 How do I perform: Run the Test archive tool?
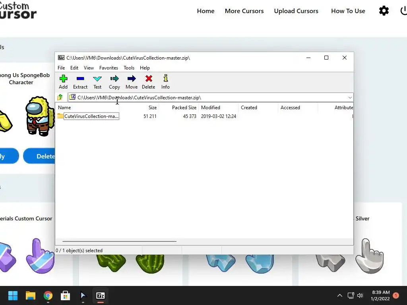click(97, 79)
